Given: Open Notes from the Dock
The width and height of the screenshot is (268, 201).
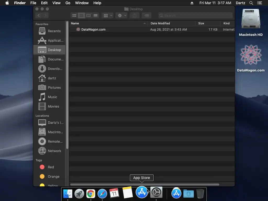Looking at the screenshot, I should pyautogui.click(x=127, y=192).
